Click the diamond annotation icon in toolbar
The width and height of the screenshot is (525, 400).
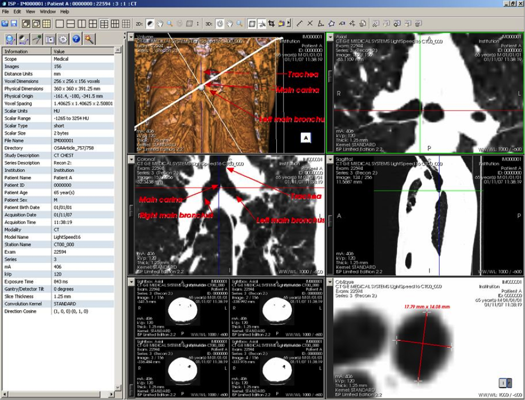point(397,24)
